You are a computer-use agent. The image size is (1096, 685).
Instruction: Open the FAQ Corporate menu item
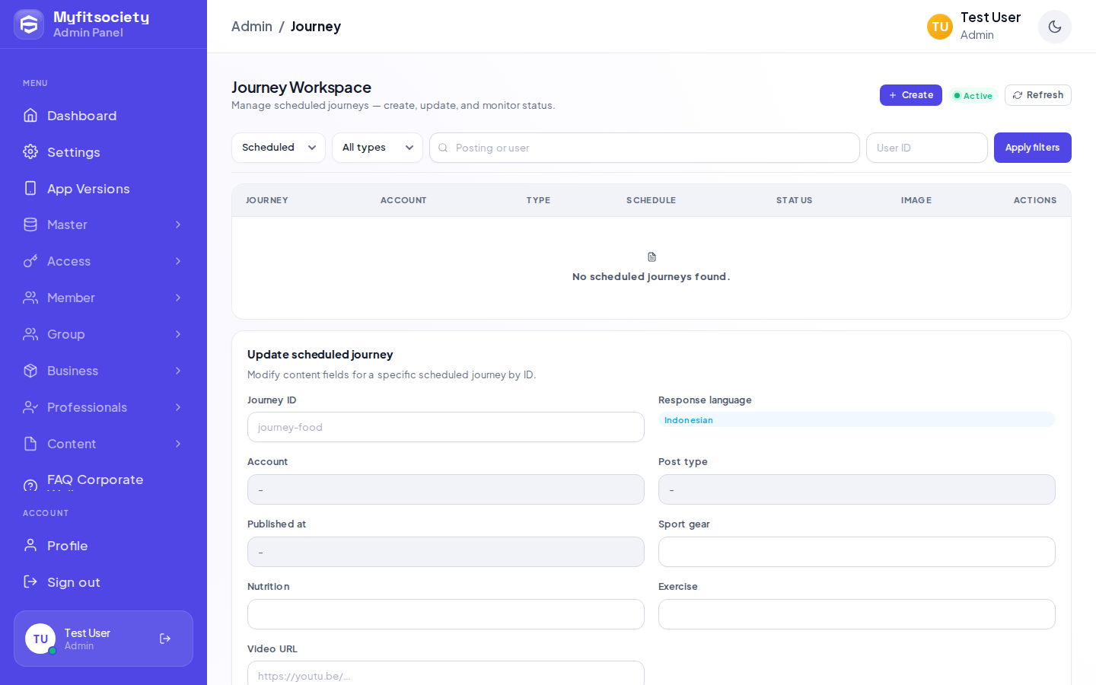(x=104, y=481)
